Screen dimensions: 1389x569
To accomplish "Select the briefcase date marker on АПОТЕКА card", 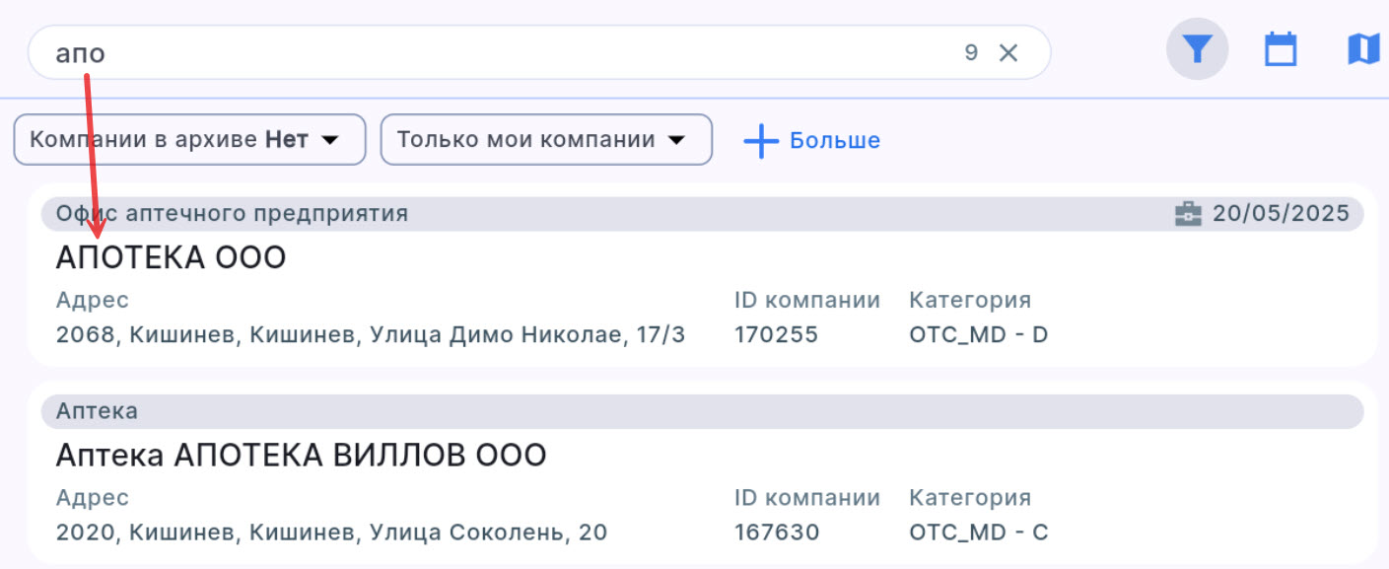I will 1190,212.
